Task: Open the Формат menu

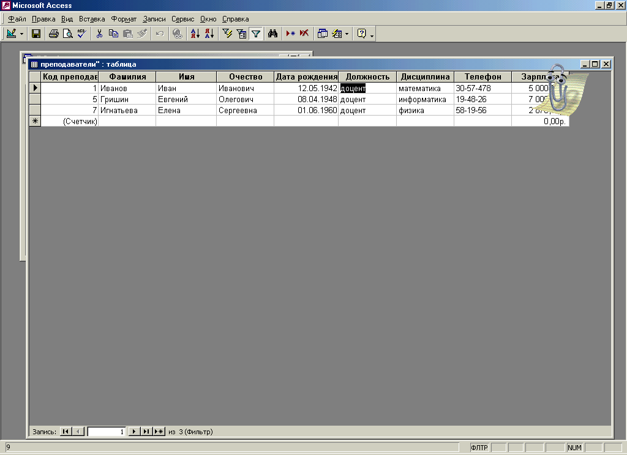Action: (124, 19)
